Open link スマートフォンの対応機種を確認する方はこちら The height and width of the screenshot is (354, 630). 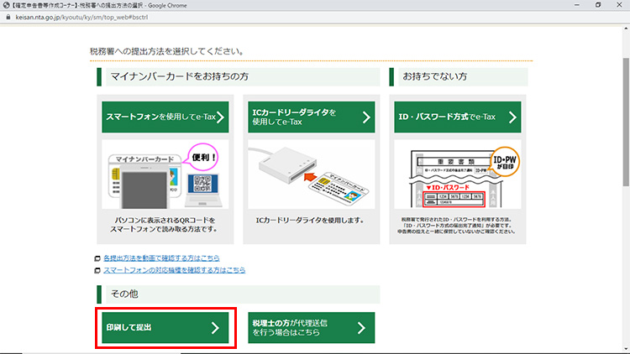pos(174,270)
